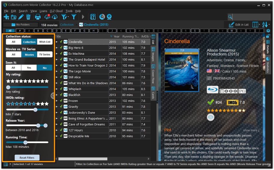Click the help question-mark list icon
Viewport: 274px width, 170px height.
tap(93, 17)
